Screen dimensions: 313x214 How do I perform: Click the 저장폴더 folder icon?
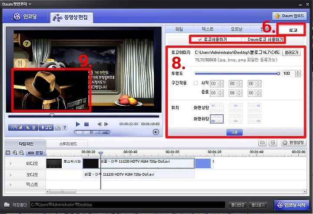pos(7,204)
